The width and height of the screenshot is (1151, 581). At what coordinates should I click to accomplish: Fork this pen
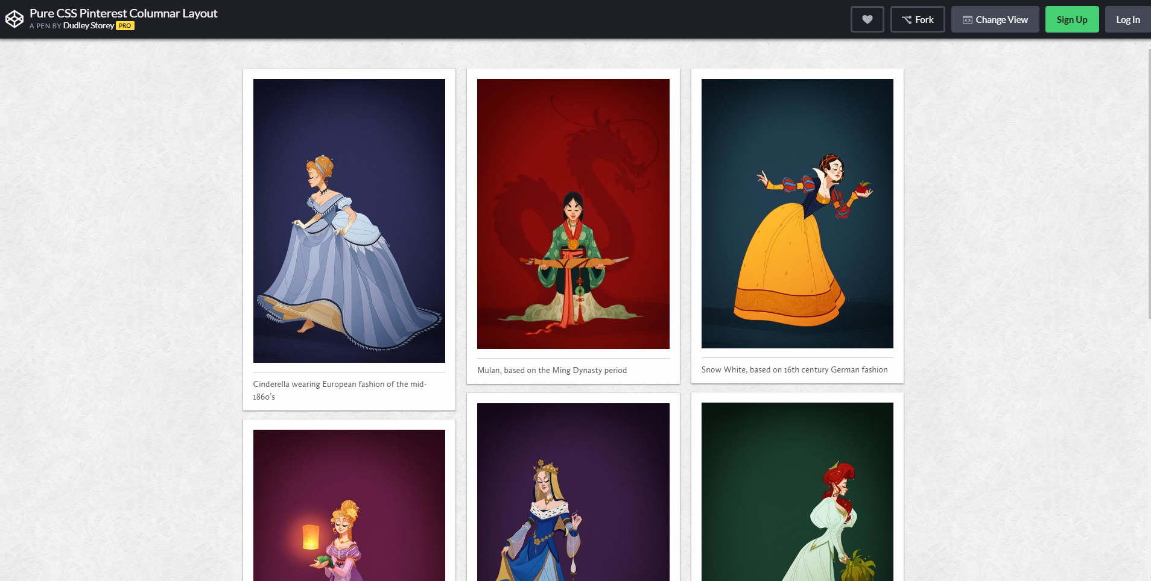tap(918, 19)
